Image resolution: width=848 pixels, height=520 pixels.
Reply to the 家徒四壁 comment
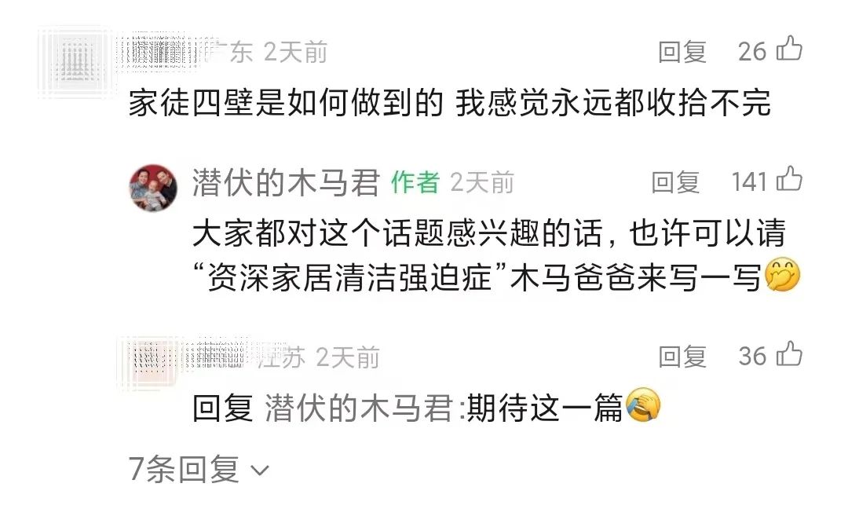click(682, 52)
